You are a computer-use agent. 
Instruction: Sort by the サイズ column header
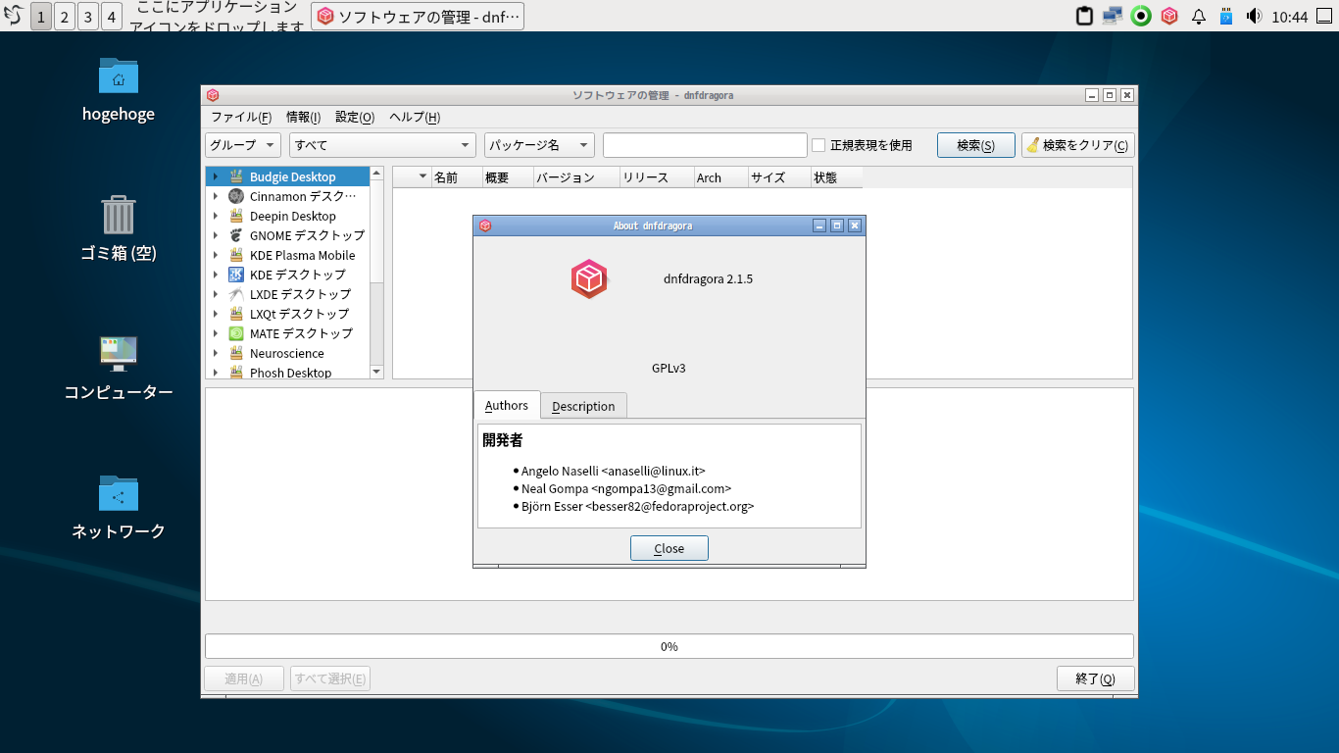coord(778,177)
